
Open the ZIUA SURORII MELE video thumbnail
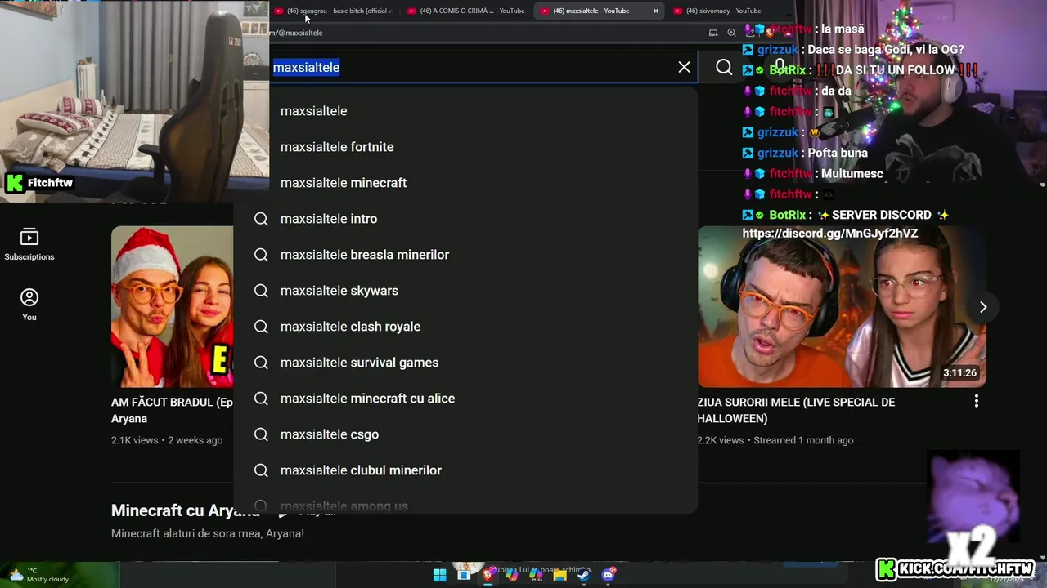click(842, 306)
